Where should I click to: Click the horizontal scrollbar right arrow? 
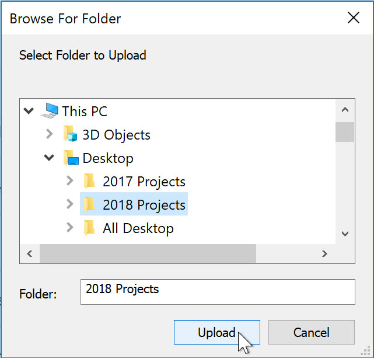(325, 254)
